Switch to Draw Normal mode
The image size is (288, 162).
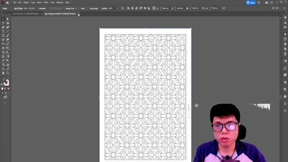[x=2, y=93]
